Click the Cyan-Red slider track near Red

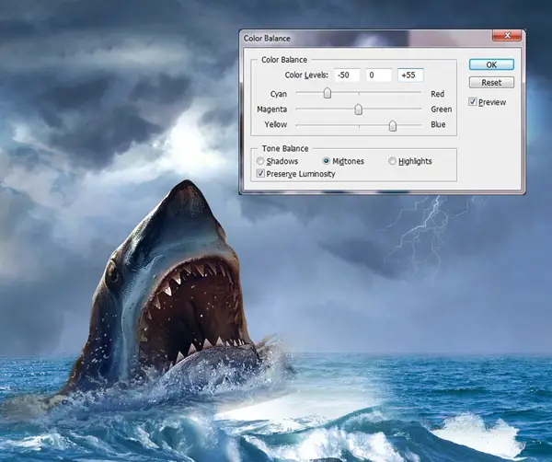click(414, 94)
